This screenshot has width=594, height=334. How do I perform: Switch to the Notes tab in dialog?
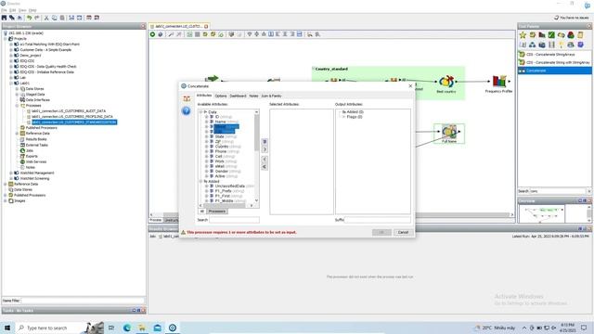[253, 96]
